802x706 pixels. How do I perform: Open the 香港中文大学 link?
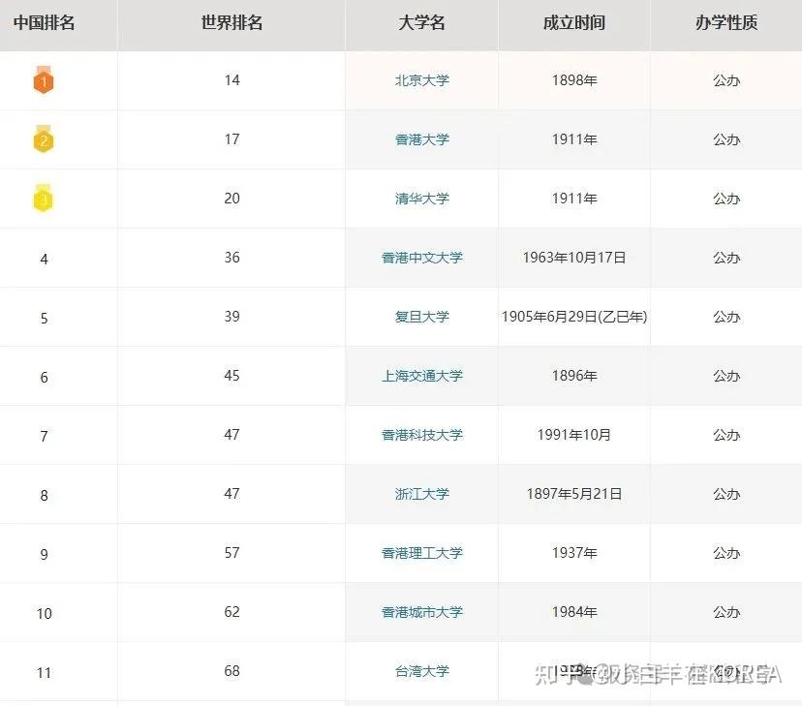coord(422,258)
